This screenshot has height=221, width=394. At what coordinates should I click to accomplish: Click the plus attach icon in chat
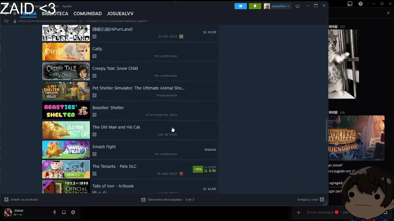click(x=298, y=212)
